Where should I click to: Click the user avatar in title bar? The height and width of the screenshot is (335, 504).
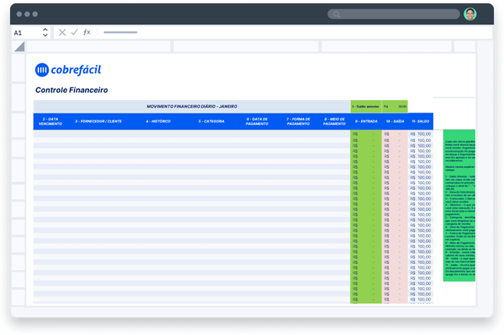tap(470, 14)
